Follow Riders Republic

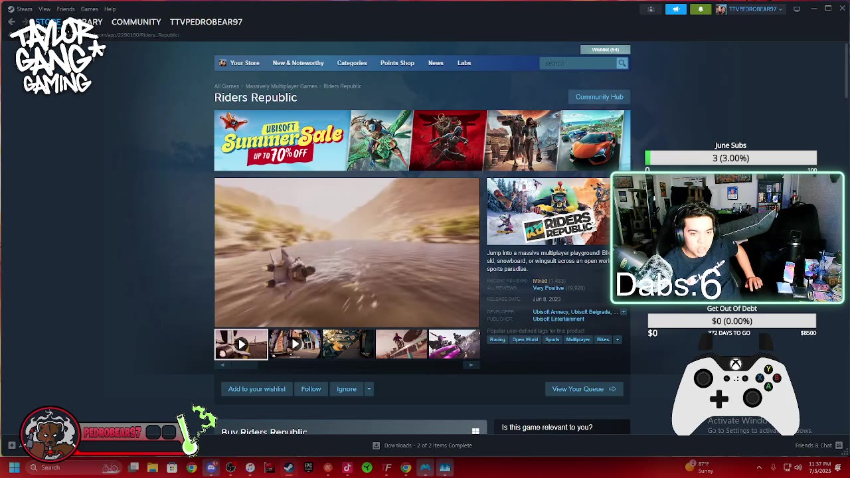[x=311, y=389]
